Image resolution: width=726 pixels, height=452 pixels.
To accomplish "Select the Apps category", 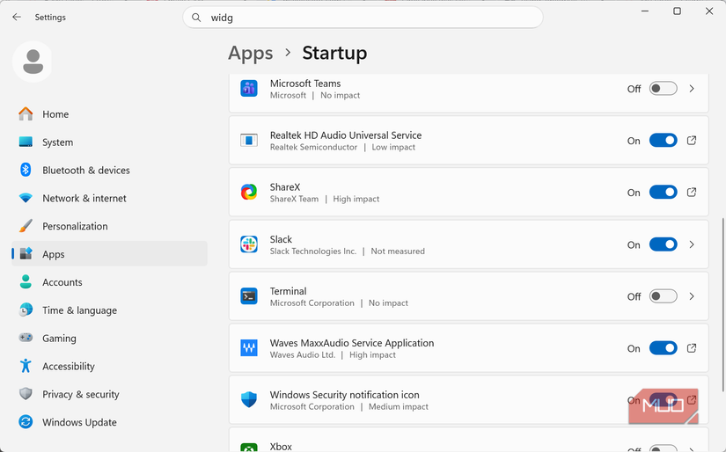I will point(110,254).
